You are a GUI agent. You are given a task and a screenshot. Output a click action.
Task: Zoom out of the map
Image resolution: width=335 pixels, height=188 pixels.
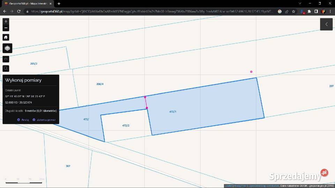point(6,28)
